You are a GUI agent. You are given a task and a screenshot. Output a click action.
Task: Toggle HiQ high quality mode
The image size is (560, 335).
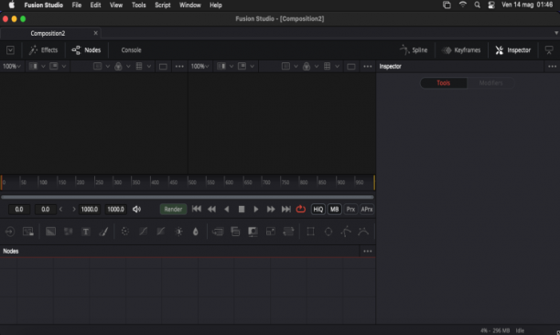pos(318,210)
